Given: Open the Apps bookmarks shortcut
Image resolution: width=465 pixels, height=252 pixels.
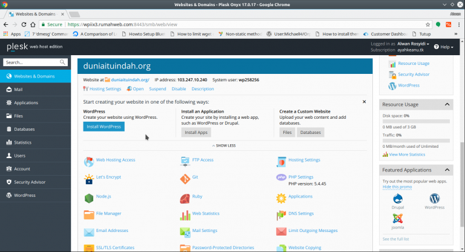Looking at the screenshot, I should coord(12,34).
